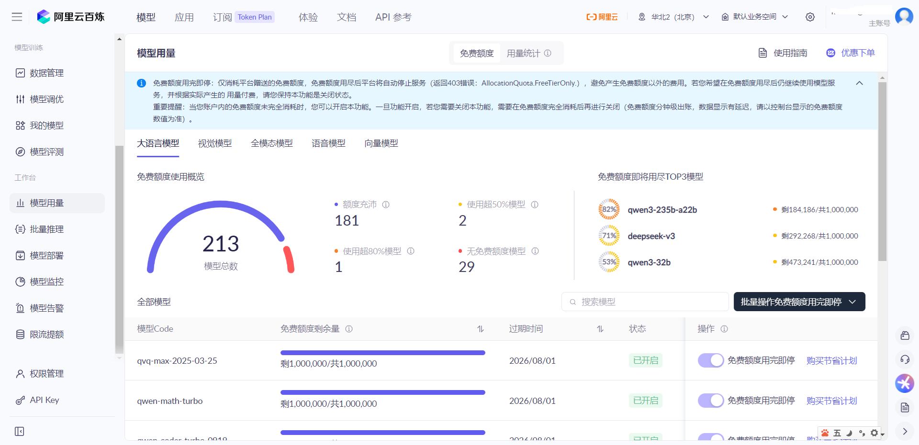Click info icon beside 使用超80%模型
Viewport: 919px width, 445px height.
pos(411,251)
